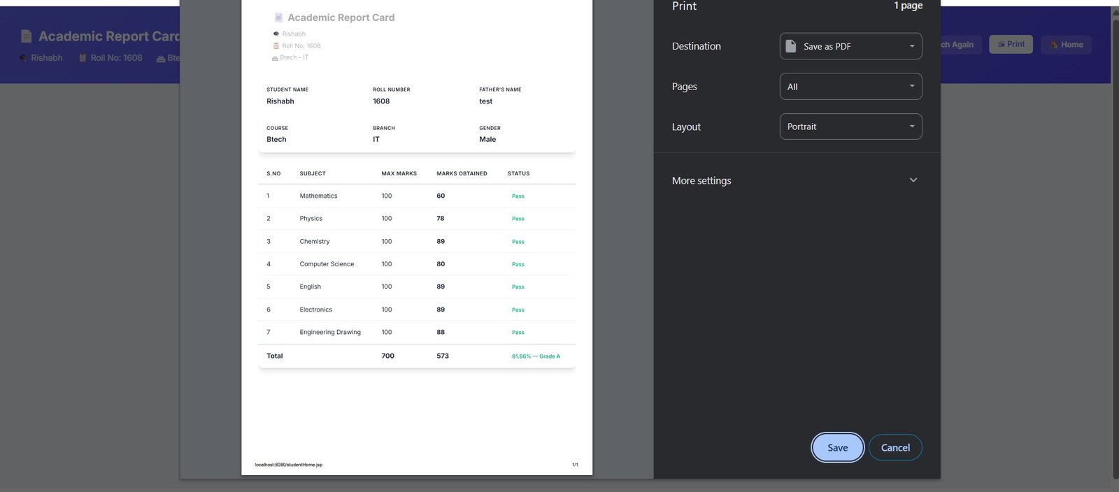
Task: Expand the More settings section
Action: tap(796, 180)
